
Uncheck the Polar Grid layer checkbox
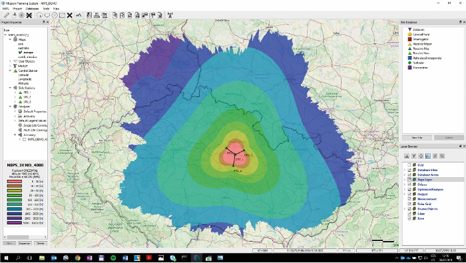pos(409,204)
